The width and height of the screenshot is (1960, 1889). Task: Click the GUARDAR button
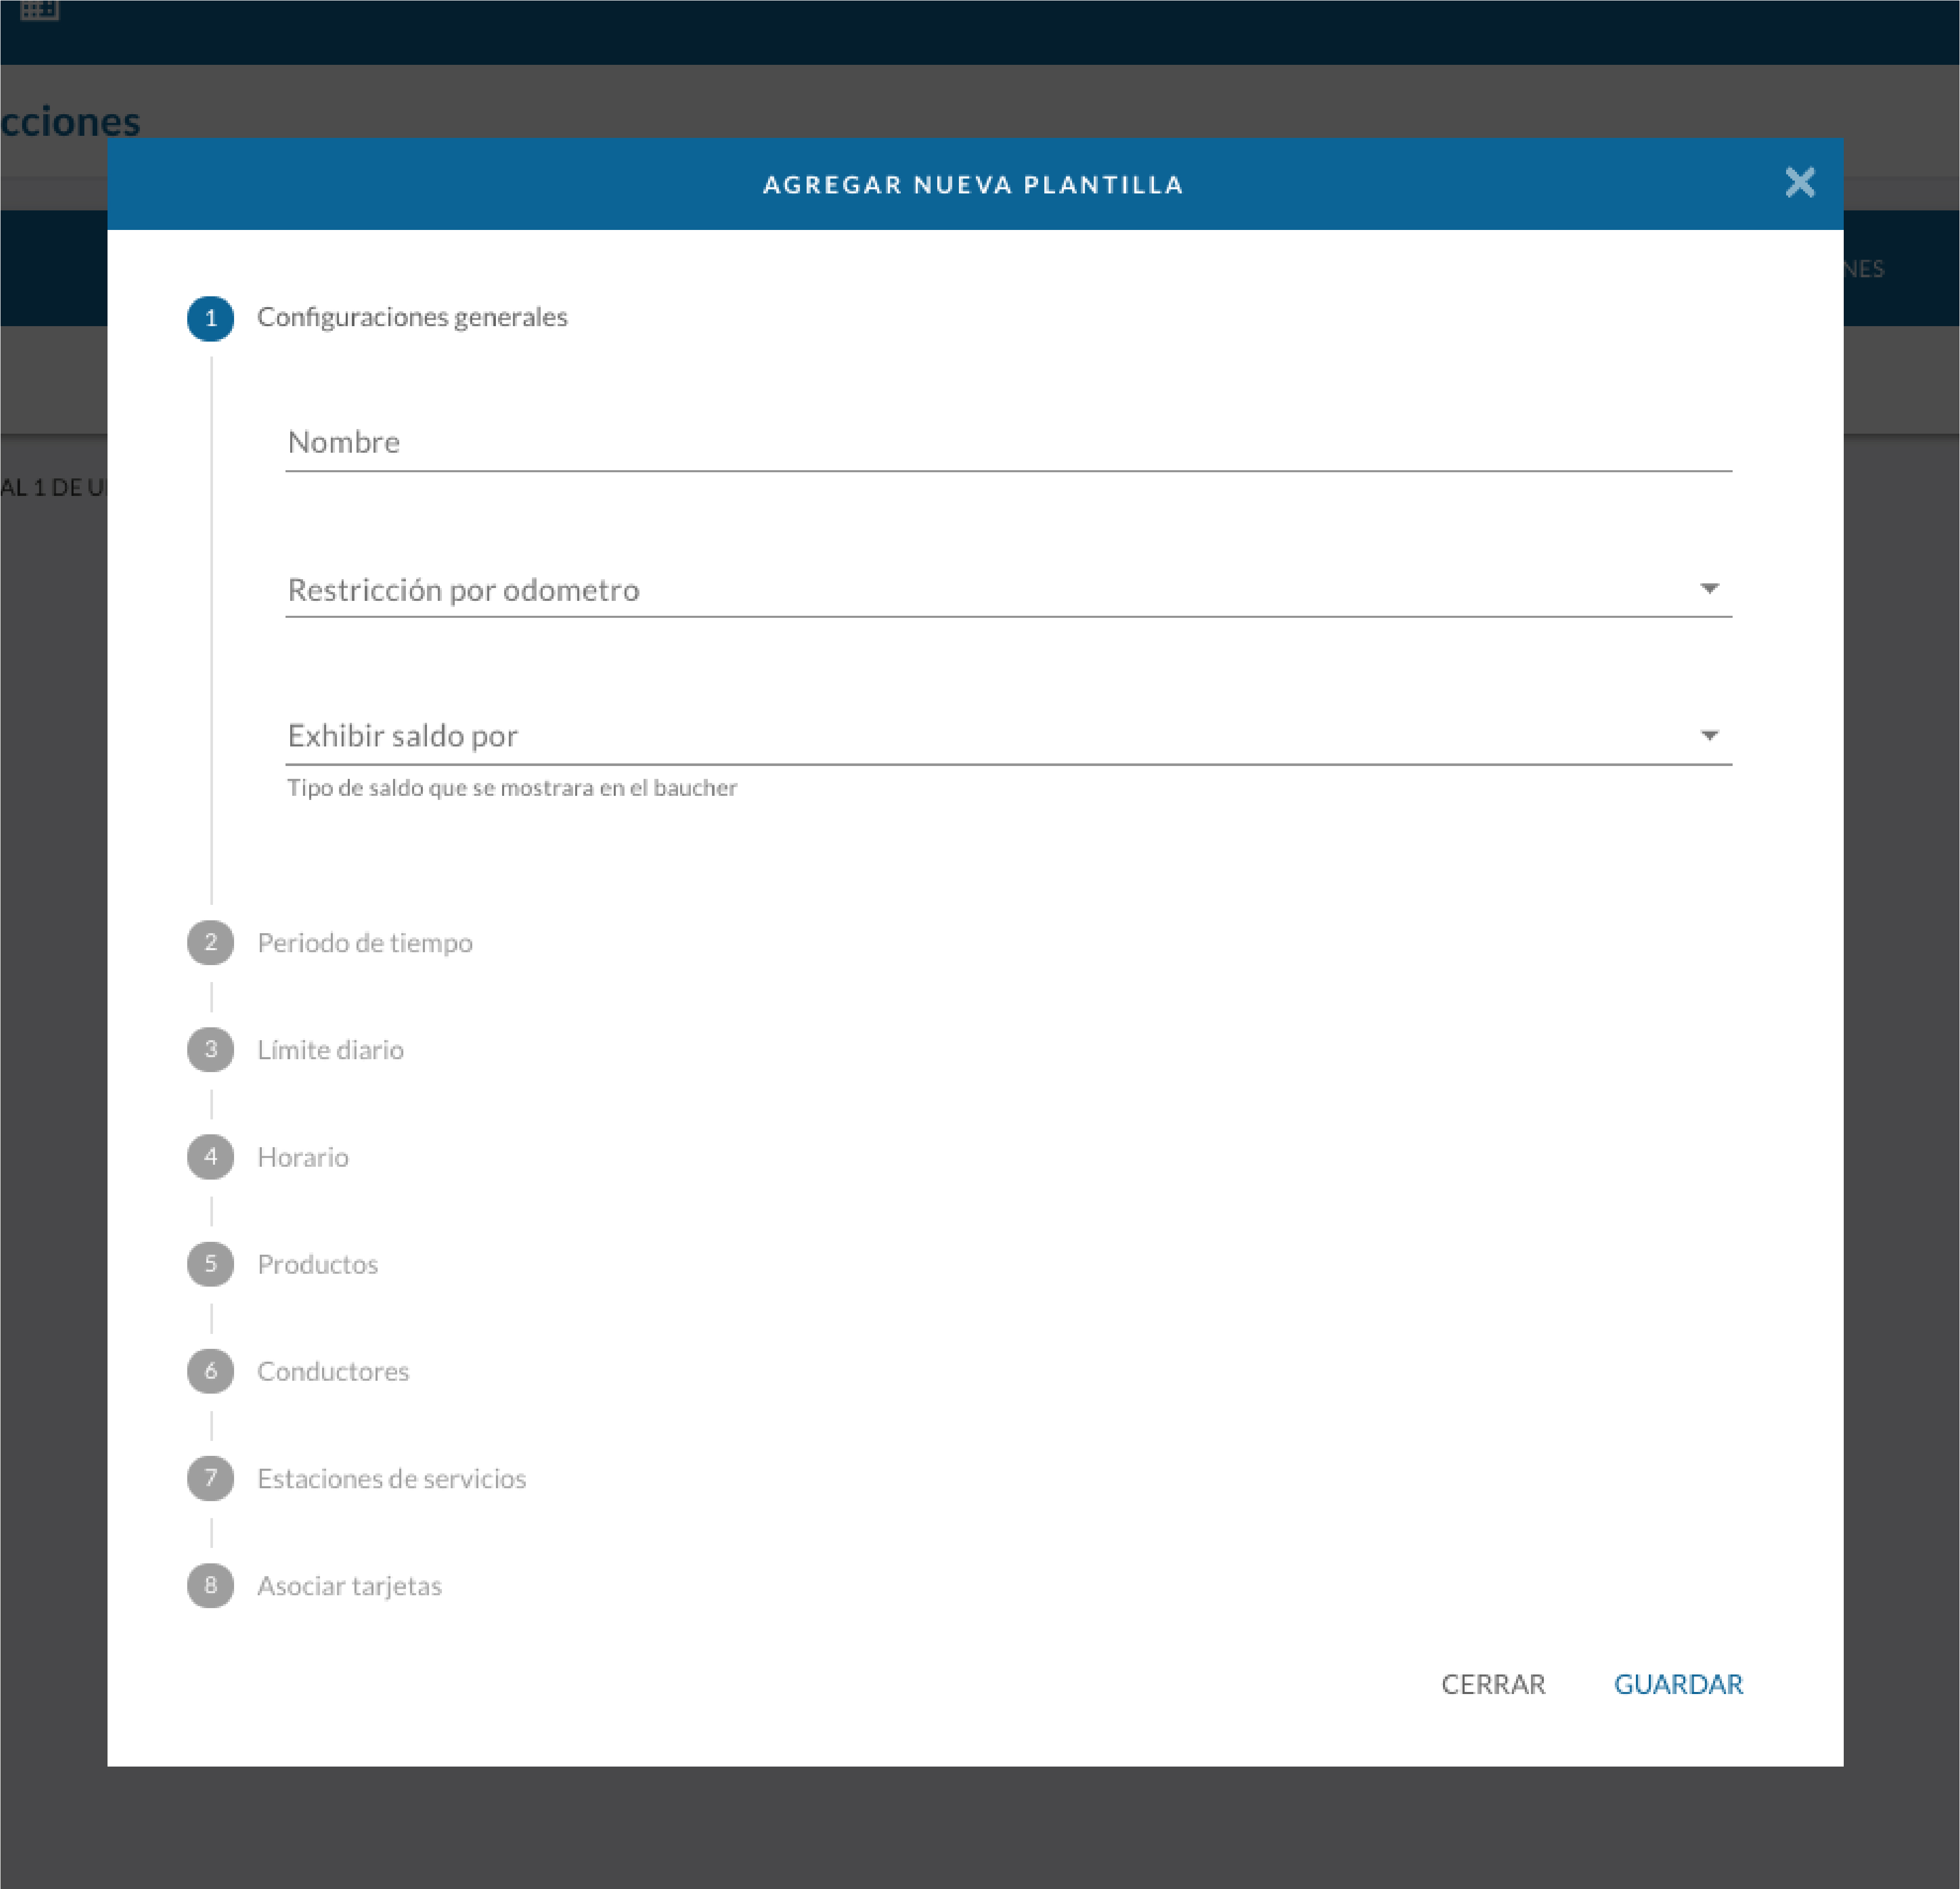coord(1678,1684)
